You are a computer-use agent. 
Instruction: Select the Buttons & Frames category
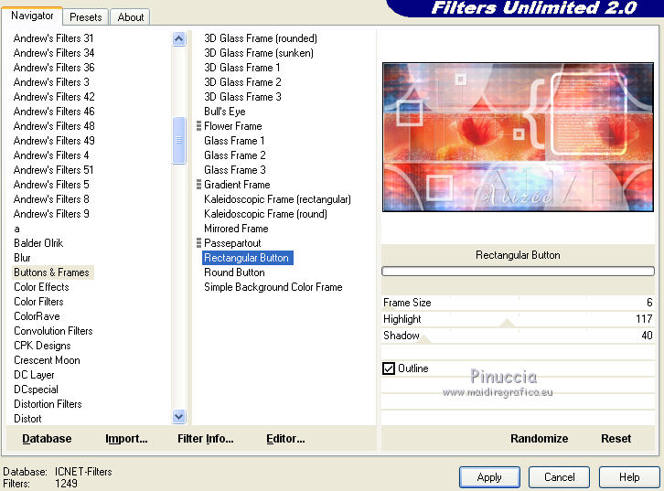point(51,272)
